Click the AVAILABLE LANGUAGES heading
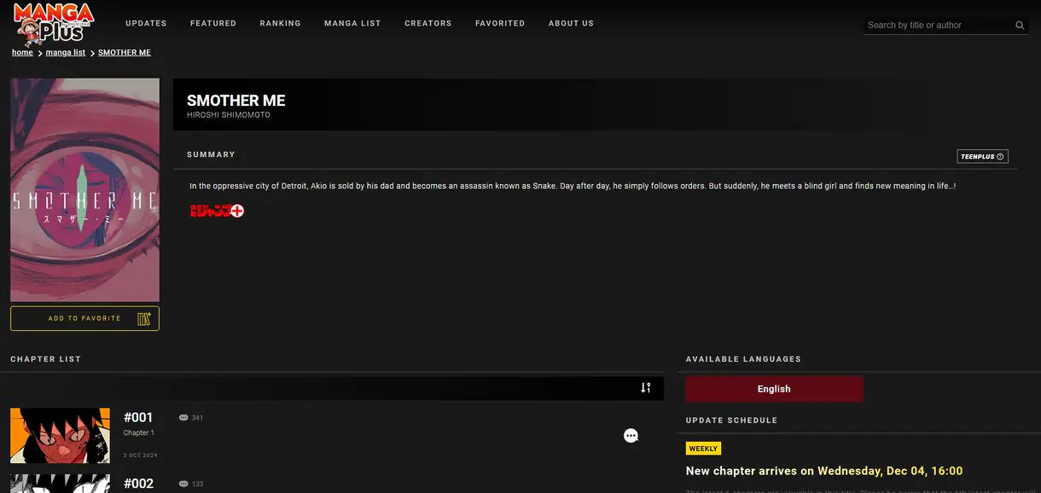The width and height of the screenshot is (1041, 493). (x=743, y=359)
